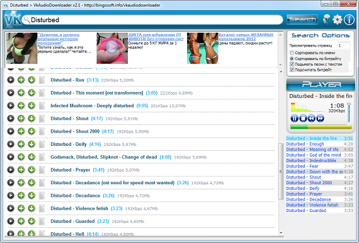Download the Disturbed - Run track

pos(31,80)
